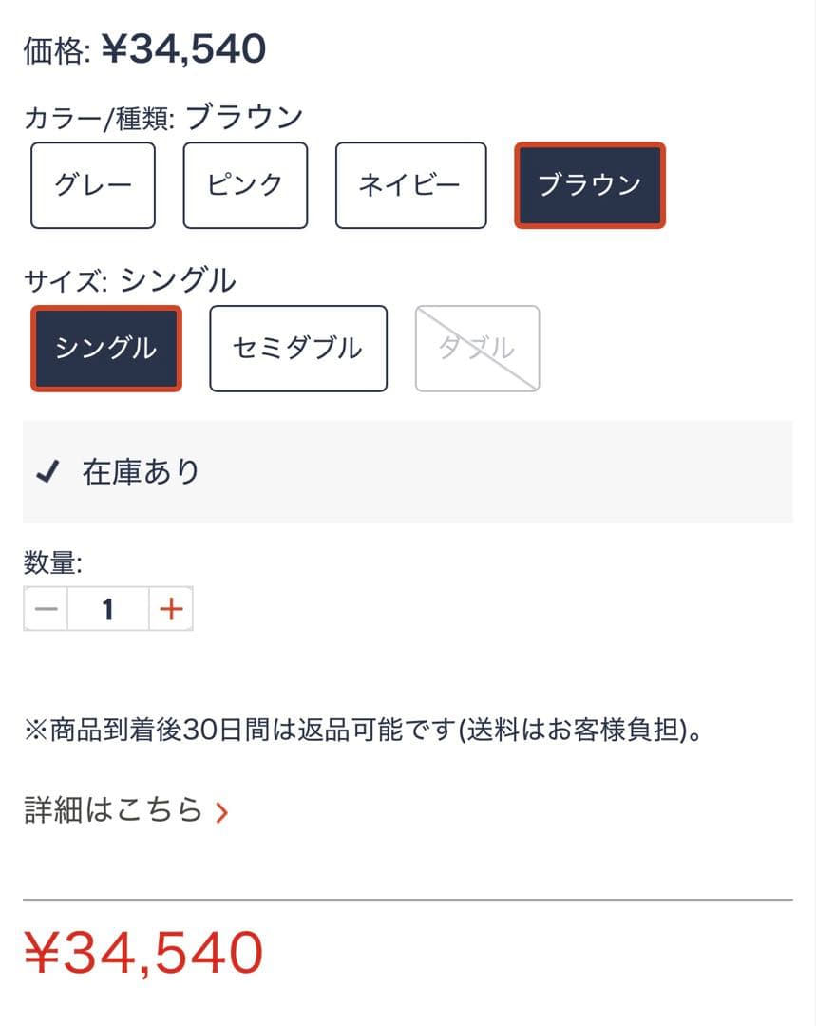The image size is (816, 1026).
Task: Click the quantity input showing 1
Action: pos(108,608)
